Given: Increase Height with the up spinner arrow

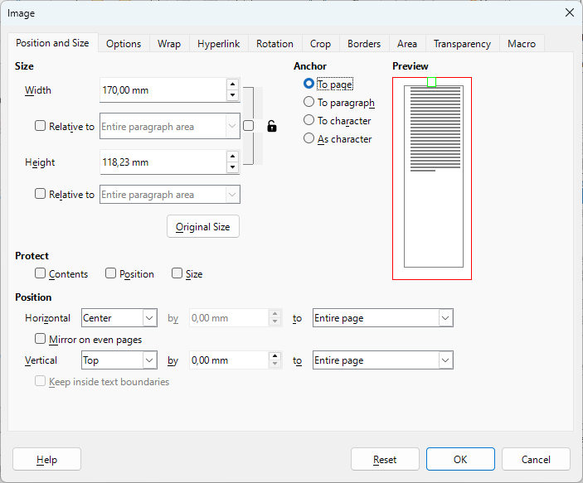Looking at the screenshot, I should pyautogui.click(x=232, y=157).
